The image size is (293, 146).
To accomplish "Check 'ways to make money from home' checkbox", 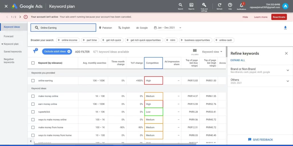I will (33, 135).
